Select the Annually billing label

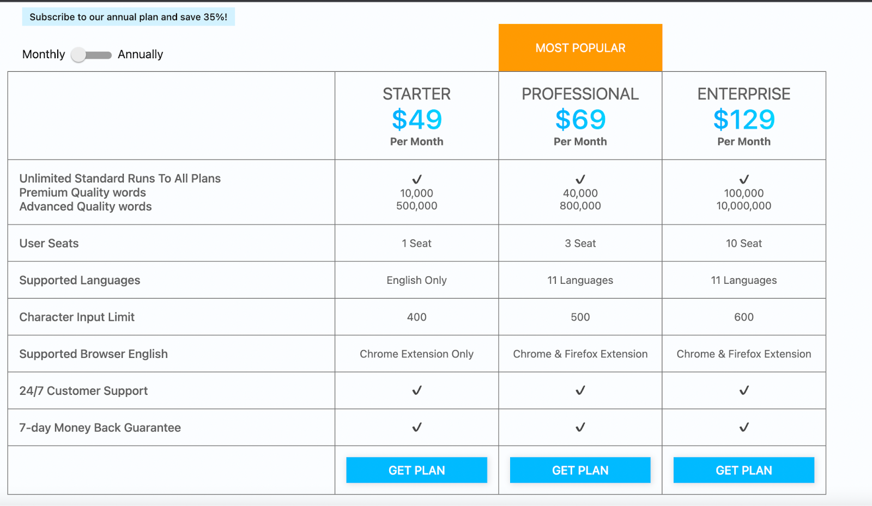(140, 54)
